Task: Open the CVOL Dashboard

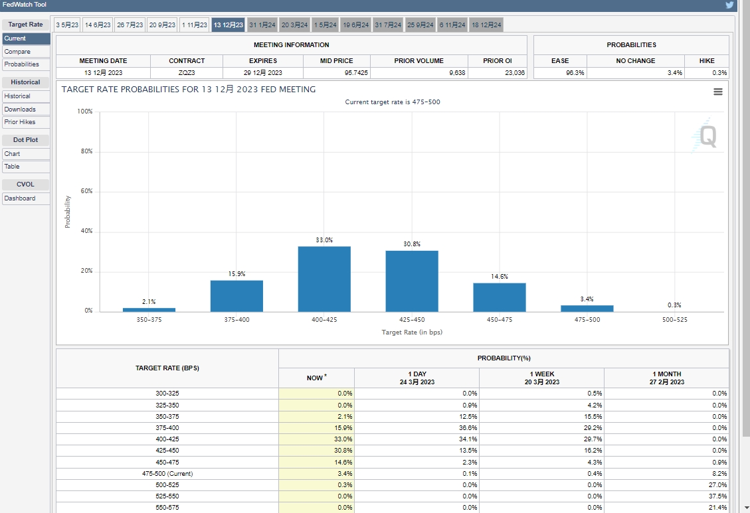Action: coord(20,198)
